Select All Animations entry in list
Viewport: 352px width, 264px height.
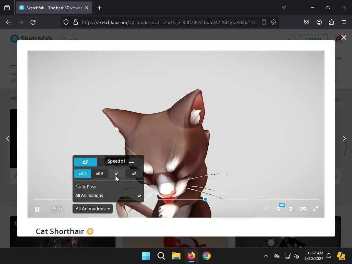pyautogui.click(x=108, y=196)
